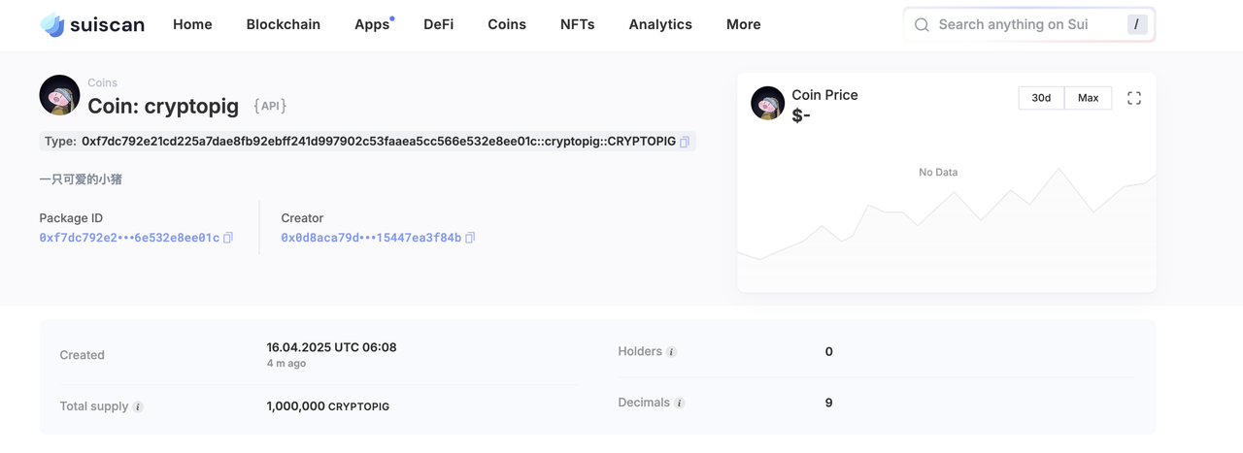Open the NFTs menu

coord(578,24)
